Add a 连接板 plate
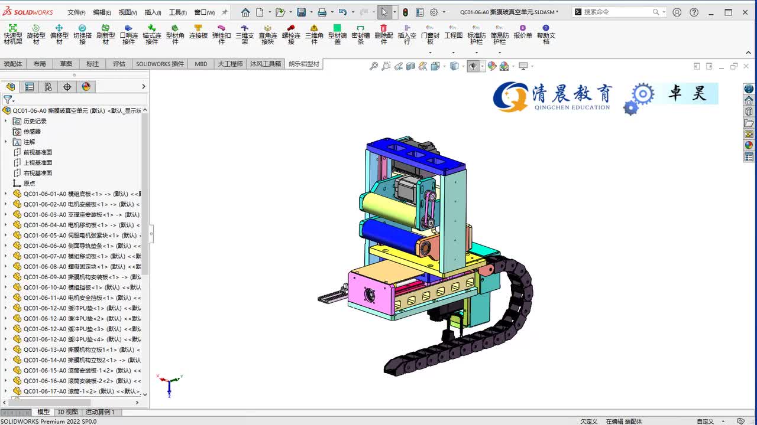757x425 pixels. [198, 32]
